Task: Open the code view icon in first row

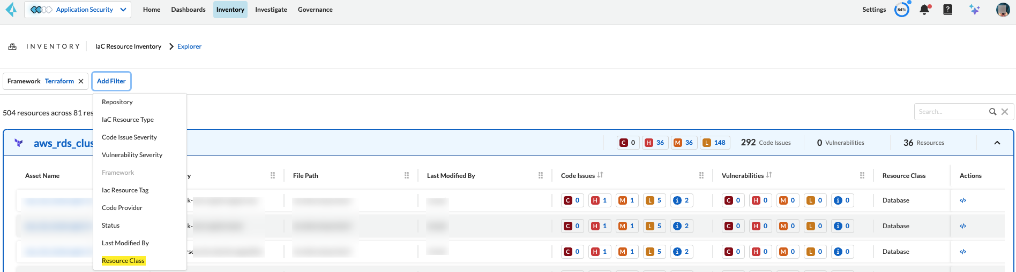Action: pos(963,200)
